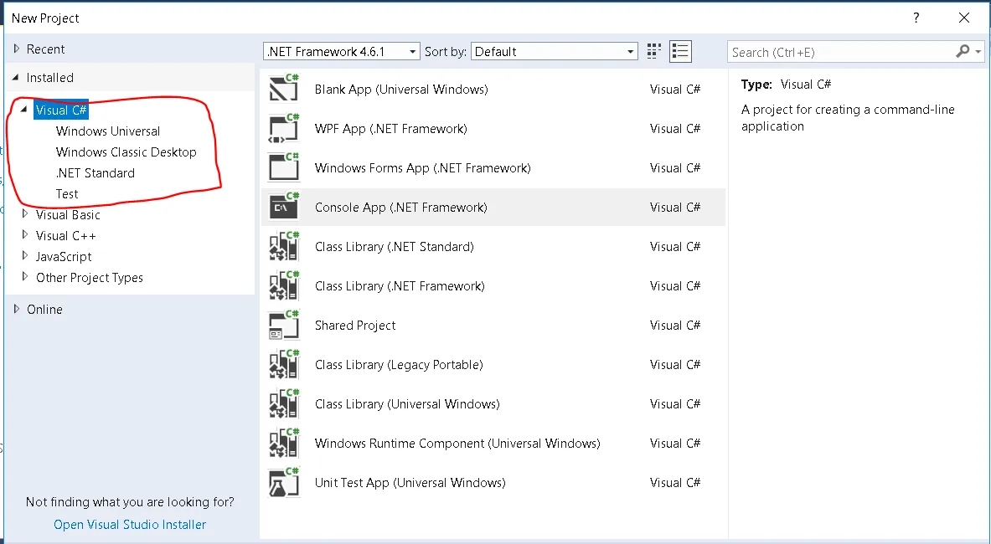Switch to medium icons list view
The image size is (991, 544).
[680, 51]
